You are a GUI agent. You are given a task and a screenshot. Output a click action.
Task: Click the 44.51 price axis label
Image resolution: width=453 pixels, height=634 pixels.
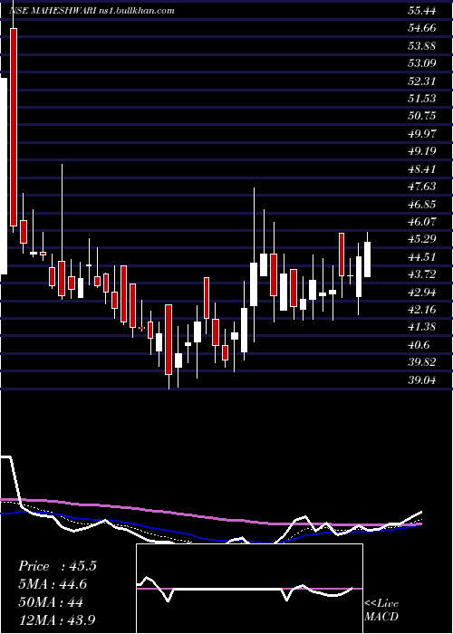[422, 256]
